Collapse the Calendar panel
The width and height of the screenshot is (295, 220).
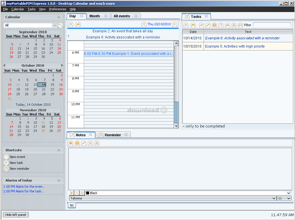59,17
